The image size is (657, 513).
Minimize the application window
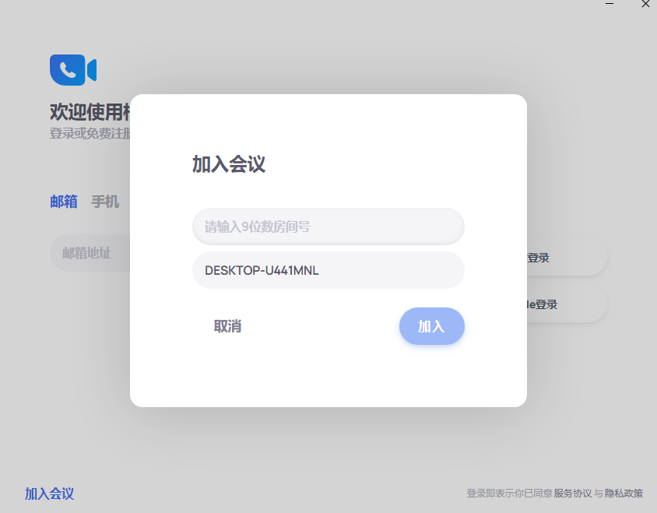click(x=611, y=5)
